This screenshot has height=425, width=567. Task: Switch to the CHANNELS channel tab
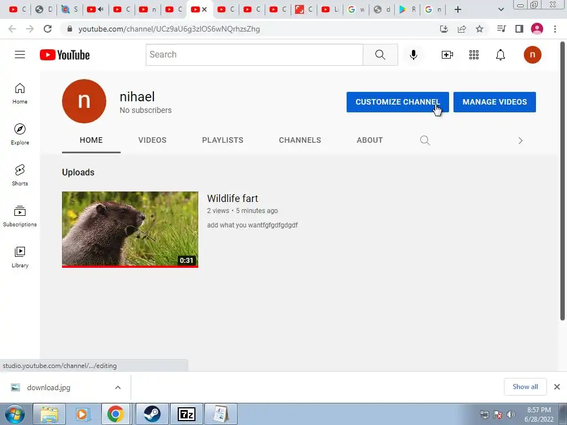click(300, 140)
